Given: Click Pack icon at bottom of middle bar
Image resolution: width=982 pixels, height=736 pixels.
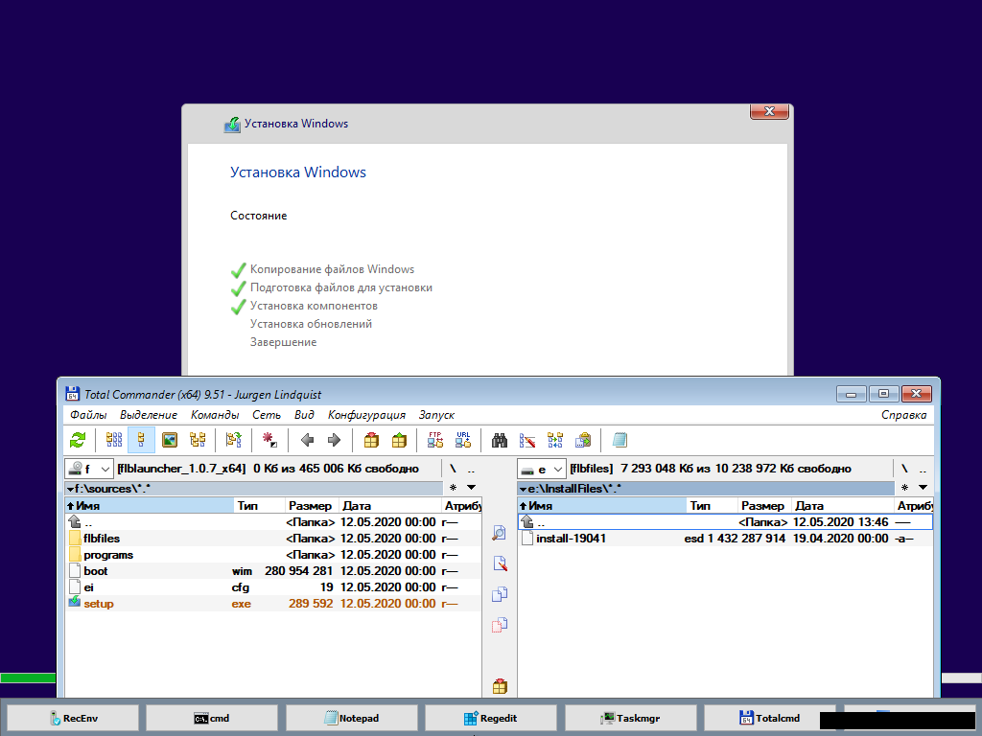Looking at the screenshot, I should coord(499,686).
